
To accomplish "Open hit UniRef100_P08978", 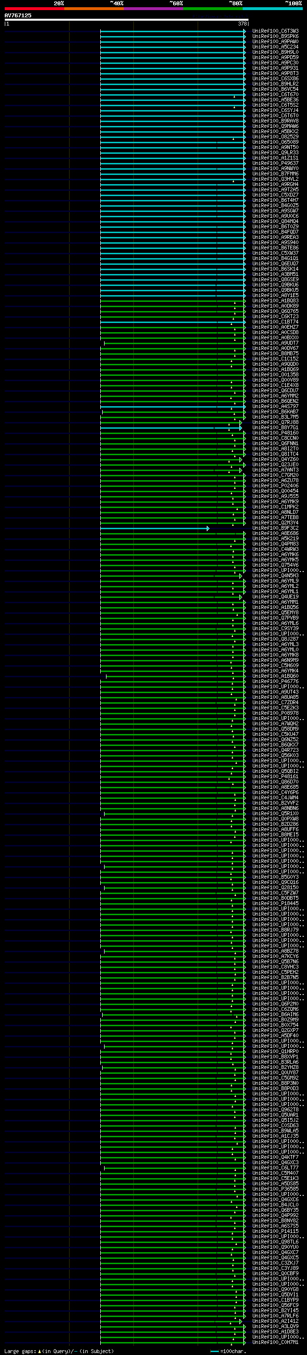I will 275,713.
